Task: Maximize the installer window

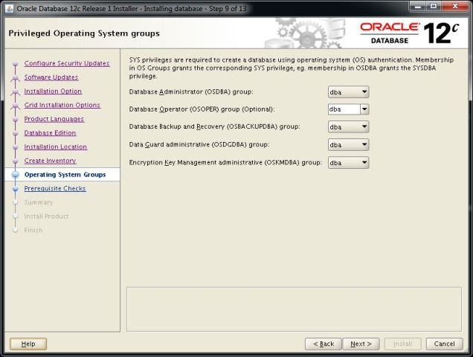Action: pos(434,7)
